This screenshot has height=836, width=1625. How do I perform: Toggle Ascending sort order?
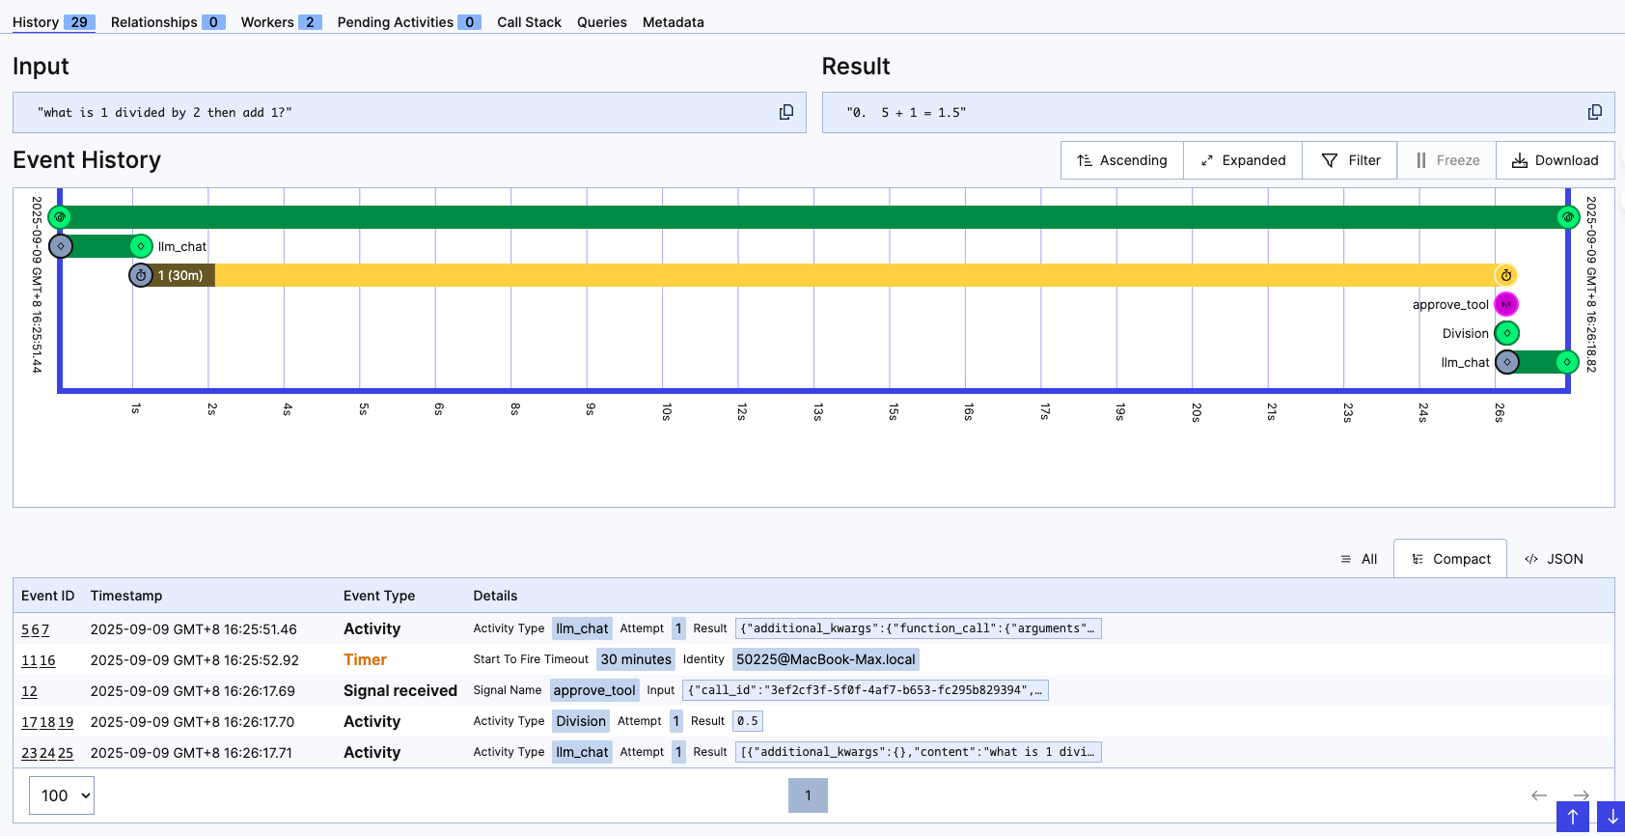tap(1122, 160)
